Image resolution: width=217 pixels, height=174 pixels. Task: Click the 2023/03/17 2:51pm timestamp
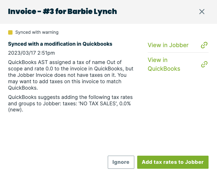coord(31,53)
